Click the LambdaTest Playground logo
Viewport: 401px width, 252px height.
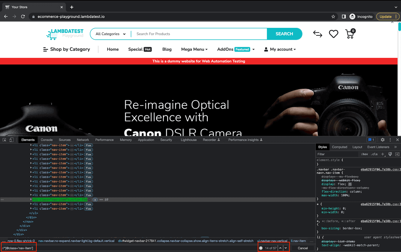65,34
